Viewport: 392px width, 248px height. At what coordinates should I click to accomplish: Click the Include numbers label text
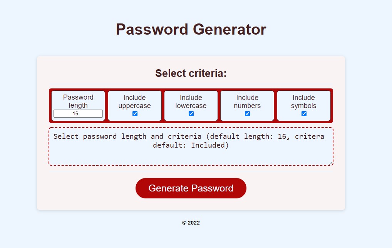pos(247,102)
